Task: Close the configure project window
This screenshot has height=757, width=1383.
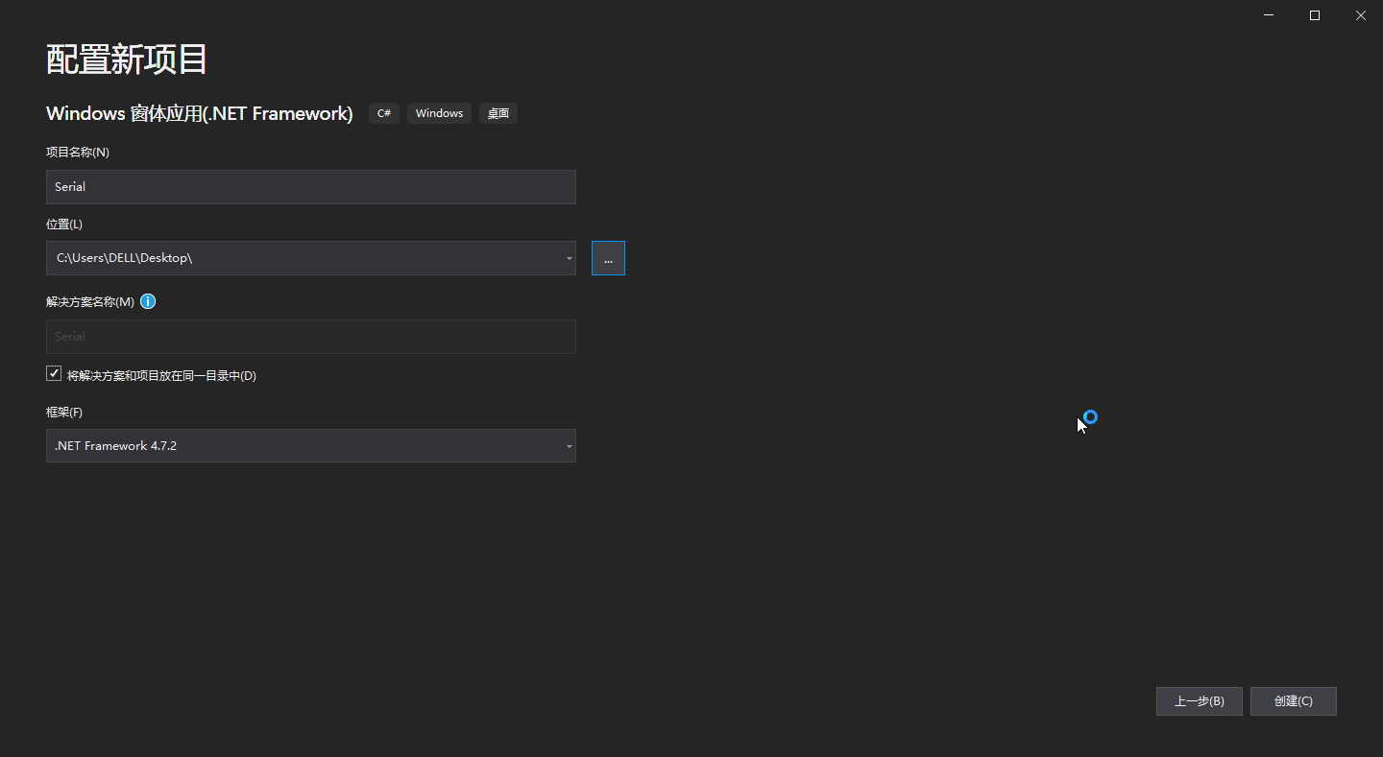Action: coord(1361,15)
